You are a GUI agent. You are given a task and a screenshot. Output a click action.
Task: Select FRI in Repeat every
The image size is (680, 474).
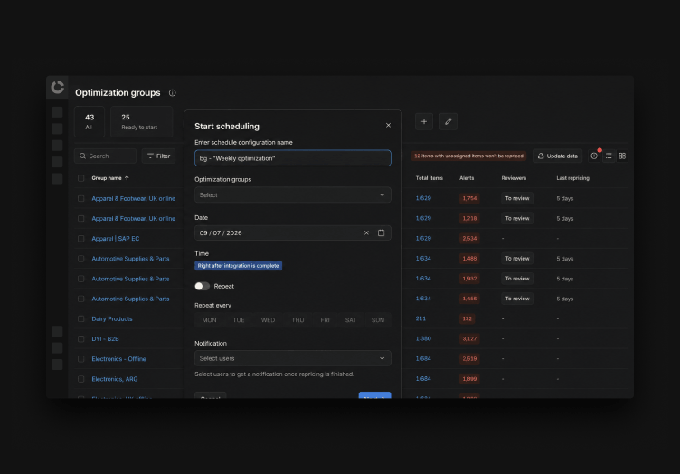click(325, 320)
